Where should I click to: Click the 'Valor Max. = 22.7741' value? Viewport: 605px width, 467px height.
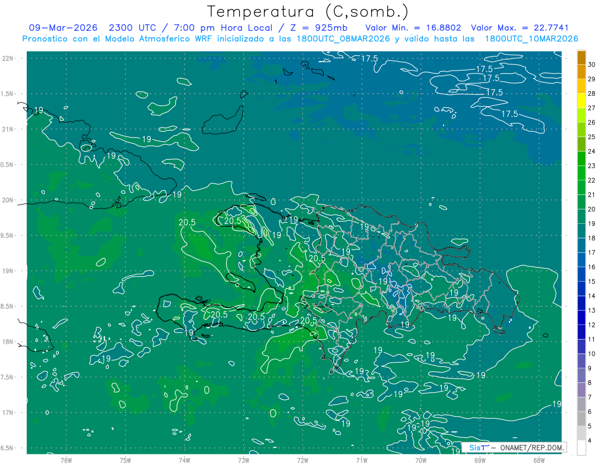pyautogui.click(x=520, y=28)
